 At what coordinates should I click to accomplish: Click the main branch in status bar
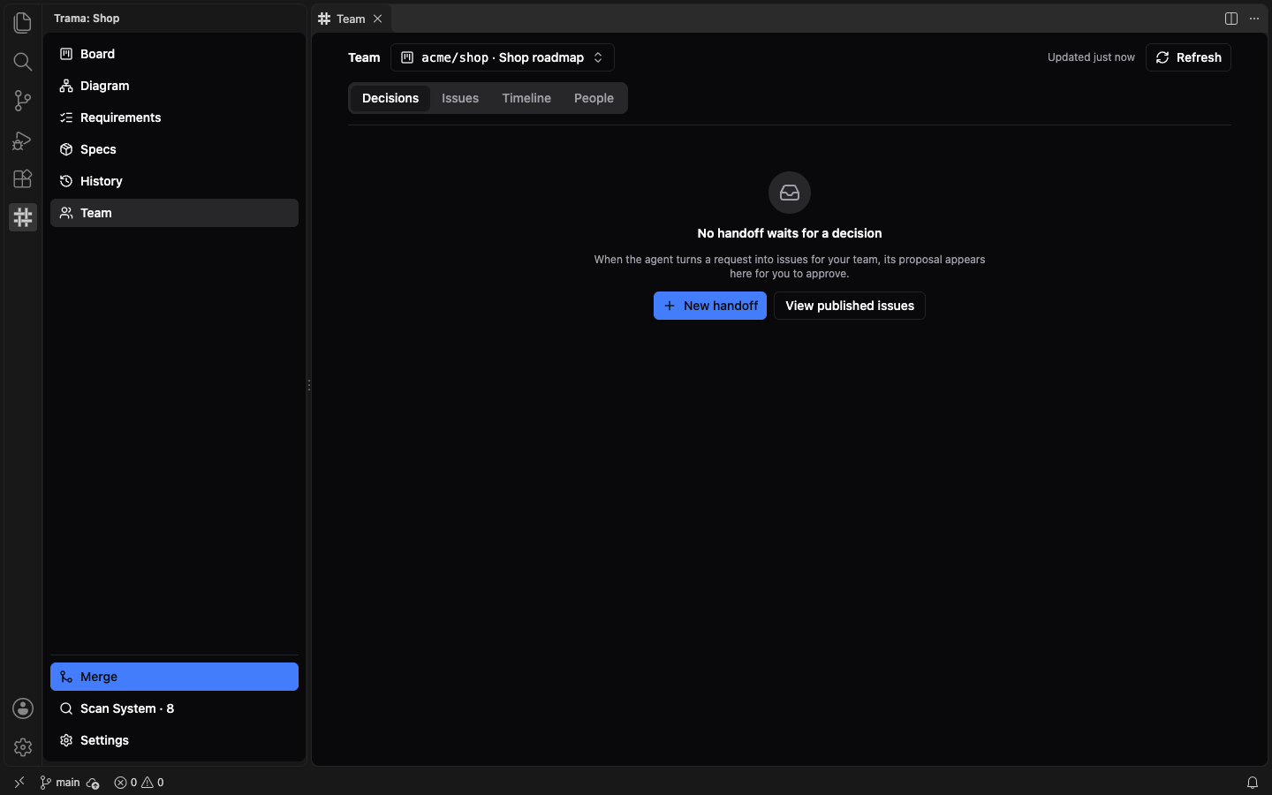(60, 783)
